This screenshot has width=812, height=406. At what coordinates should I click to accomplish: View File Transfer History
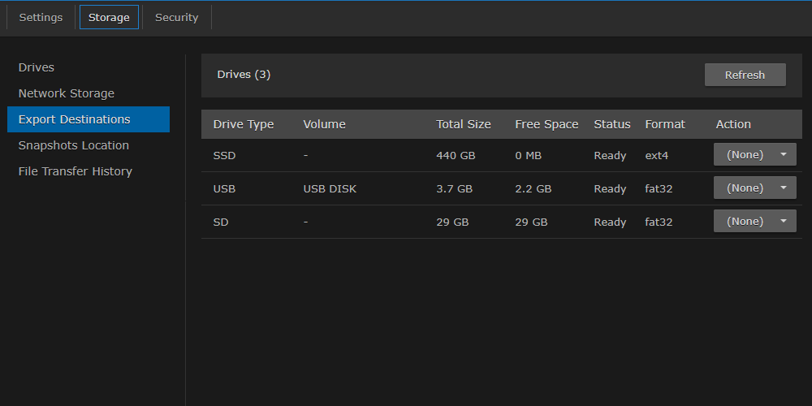76,171
